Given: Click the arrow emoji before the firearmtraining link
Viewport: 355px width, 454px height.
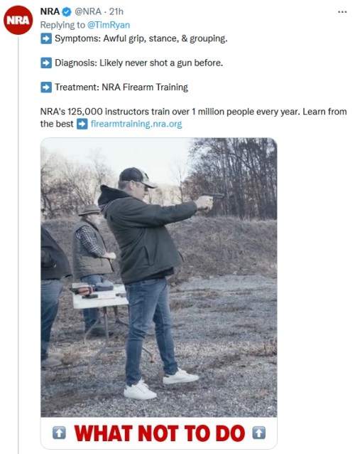Looking at the screenshot, I should pyautogui.click(x=82, y=125).
